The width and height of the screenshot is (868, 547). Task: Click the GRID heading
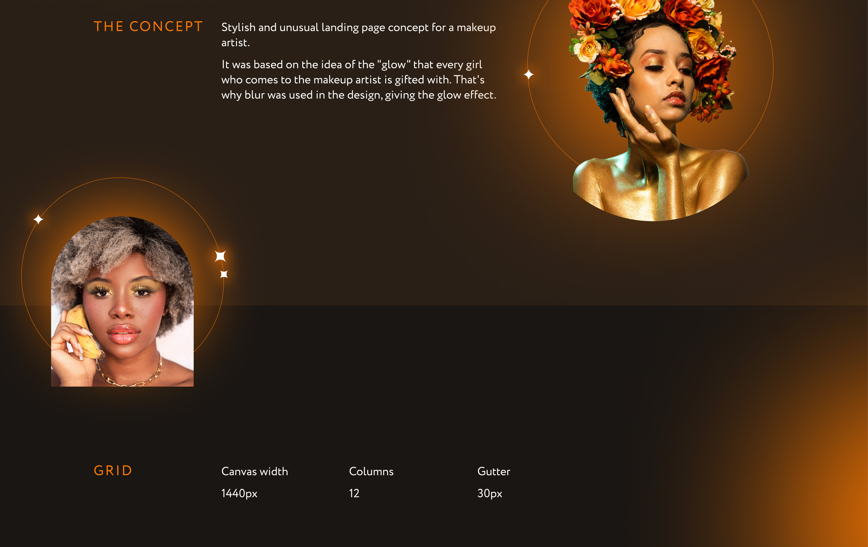113,471
